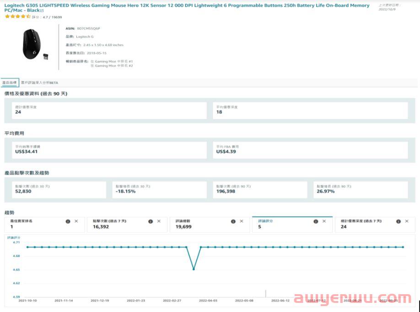Click the y-axis label "4.65"
420x312 pixels.
[x=16, y=270]
